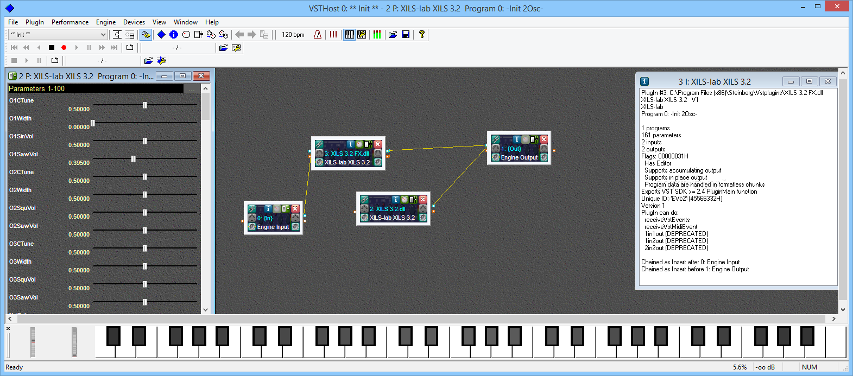This screenshot has height=376, width=853.
Task: Click info icon on Engine Output node
Action: pyautogui.click(x=517, y=139)
